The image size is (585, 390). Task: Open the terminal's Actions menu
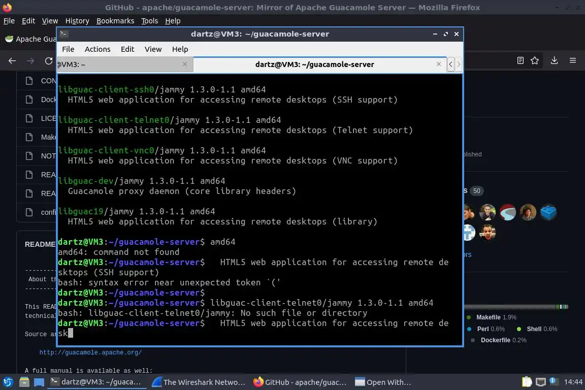pyautogui.click(x=97, y=49)
